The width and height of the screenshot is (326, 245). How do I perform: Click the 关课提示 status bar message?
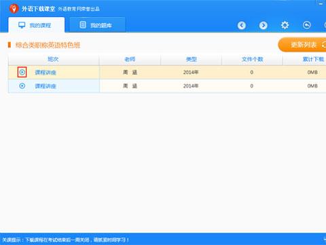point(65,240)
